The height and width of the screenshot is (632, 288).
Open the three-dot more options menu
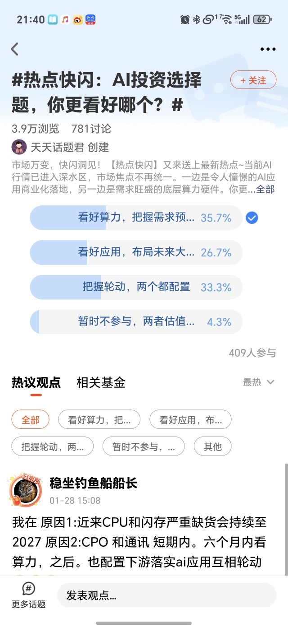pos(268,49)
